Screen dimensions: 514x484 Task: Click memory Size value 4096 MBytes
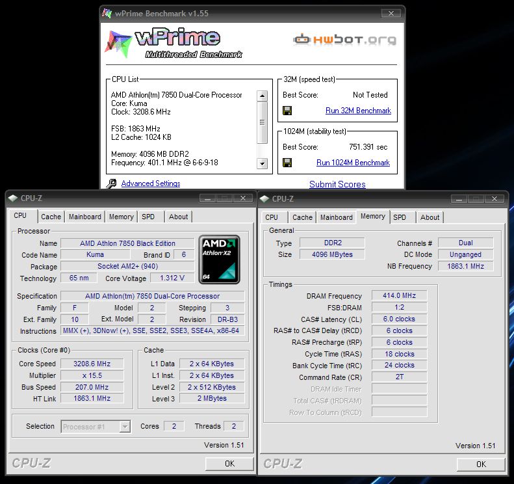point(332,254)
